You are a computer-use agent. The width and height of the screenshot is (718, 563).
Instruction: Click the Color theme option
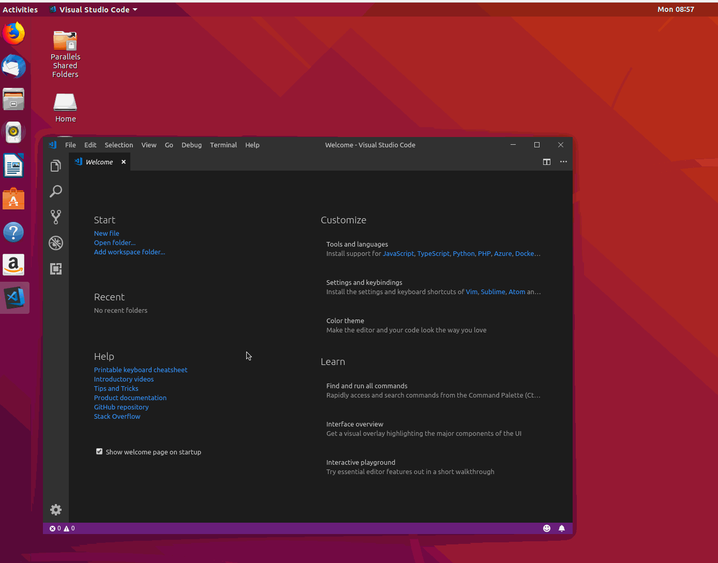pos(406,325)
